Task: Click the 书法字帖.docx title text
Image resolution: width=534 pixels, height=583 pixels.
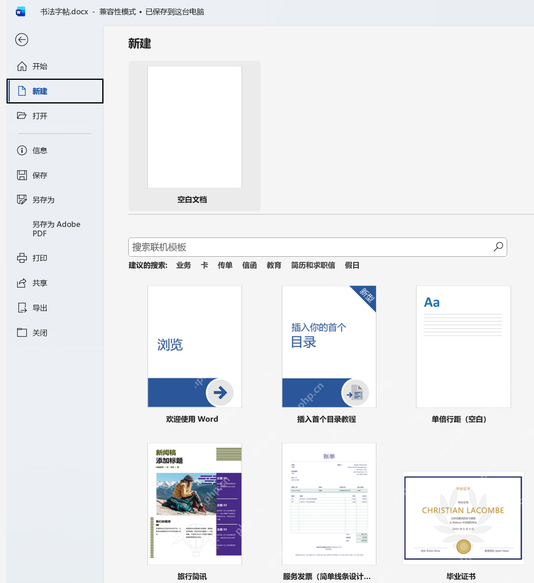Action: pyautogui.click(x=64, y=12)
